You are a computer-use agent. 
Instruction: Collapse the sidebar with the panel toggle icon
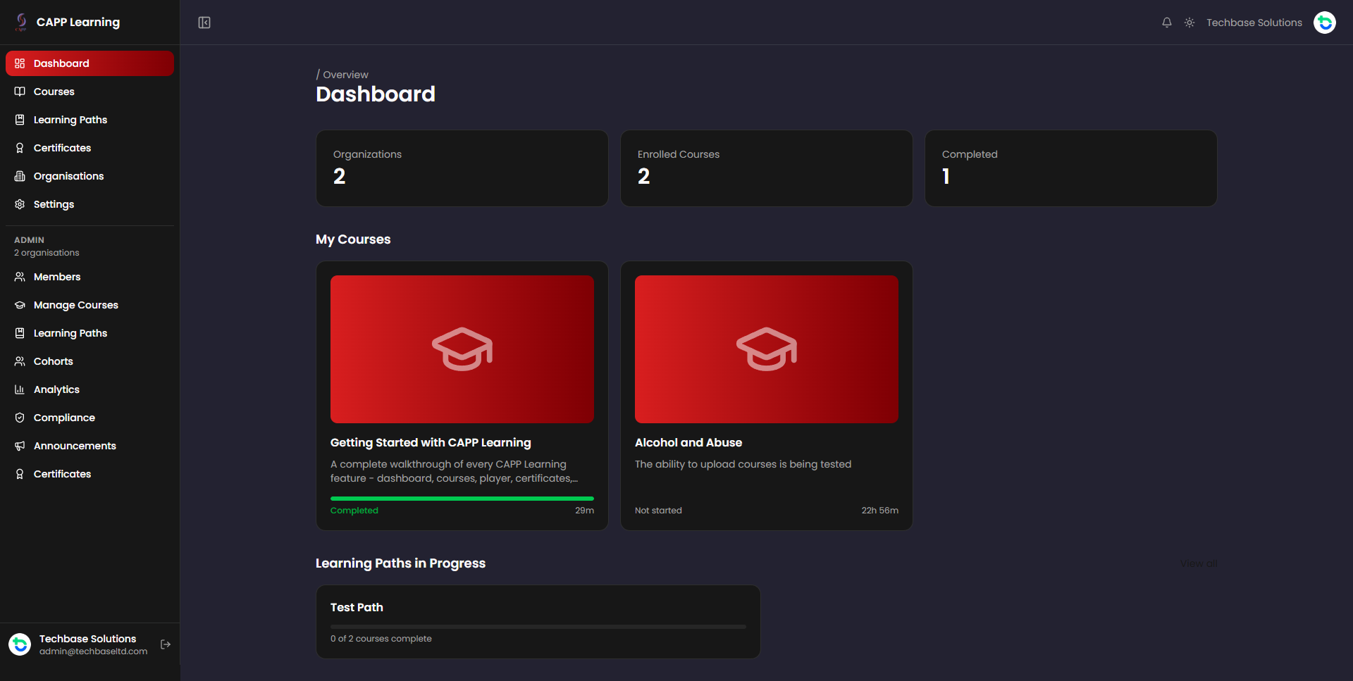tap(204, 23)
